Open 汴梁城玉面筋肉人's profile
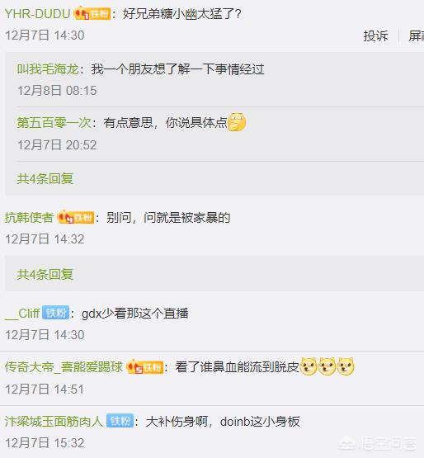 click(x=54, y=421)
